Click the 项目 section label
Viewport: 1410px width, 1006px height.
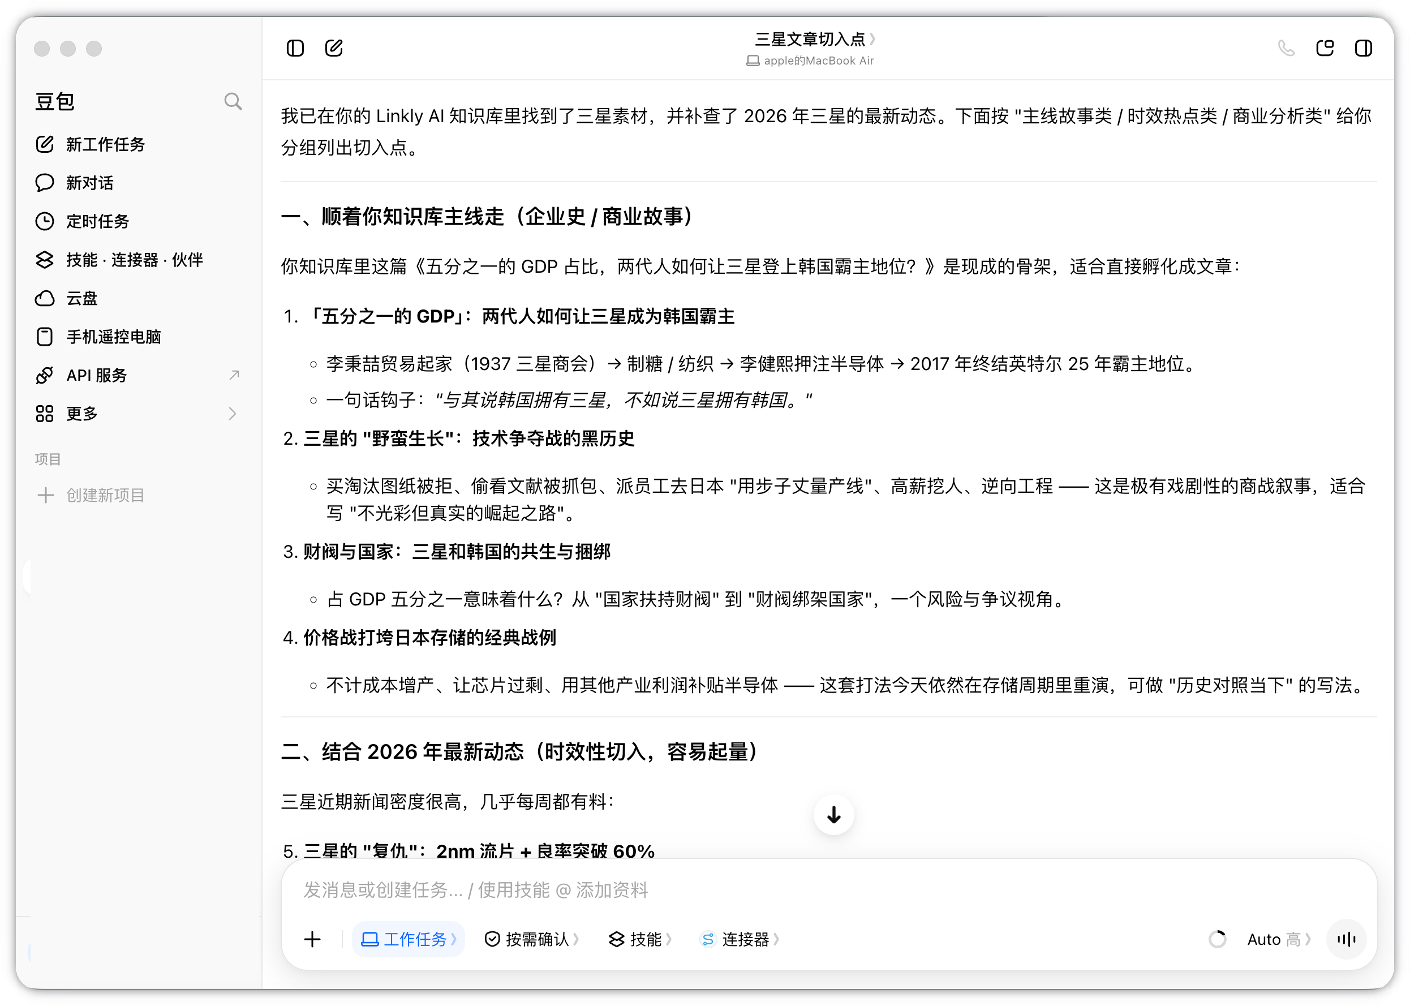(48, 459)
